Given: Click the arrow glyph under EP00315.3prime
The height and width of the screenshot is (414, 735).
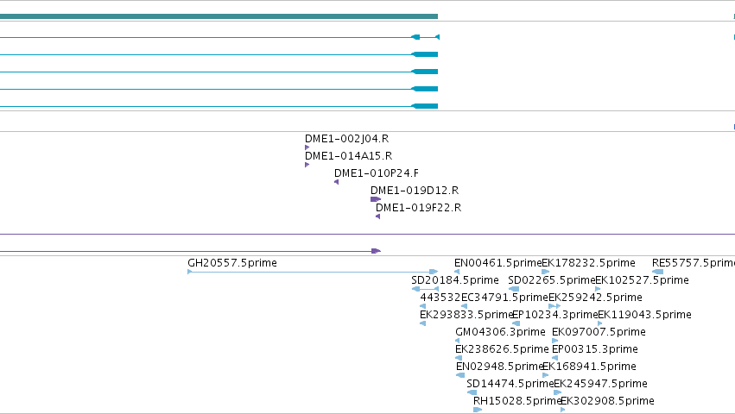Looking at the screenshot, I should 555,358.
